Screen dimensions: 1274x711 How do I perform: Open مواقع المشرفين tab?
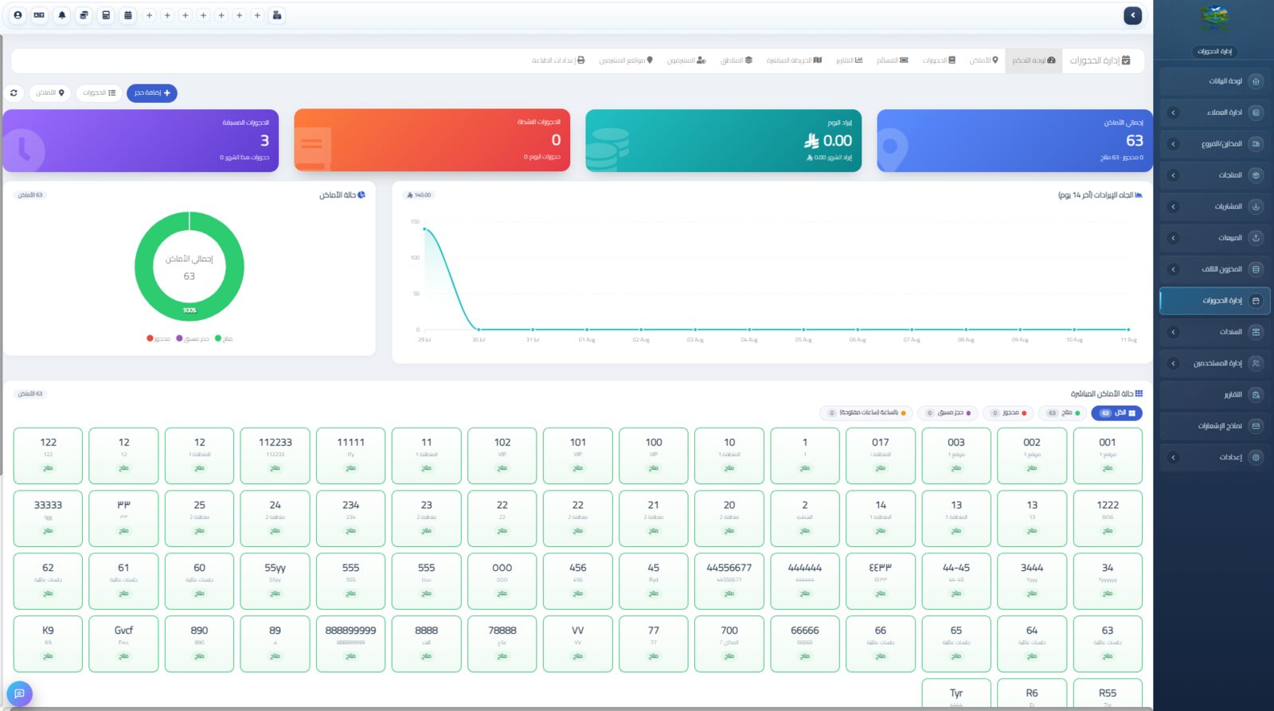tap(626, 61)
